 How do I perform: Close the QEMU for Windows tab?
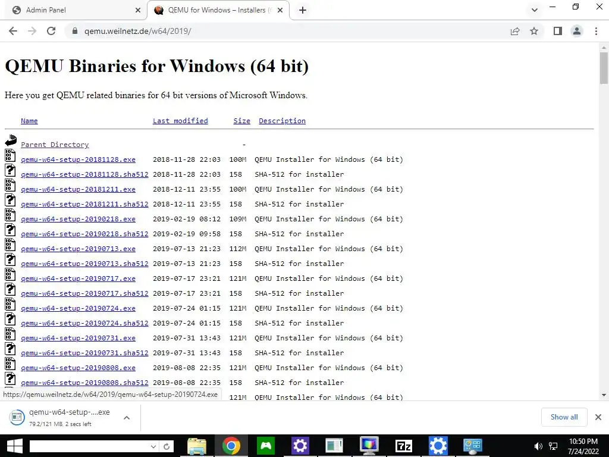[x=280, y=10]
